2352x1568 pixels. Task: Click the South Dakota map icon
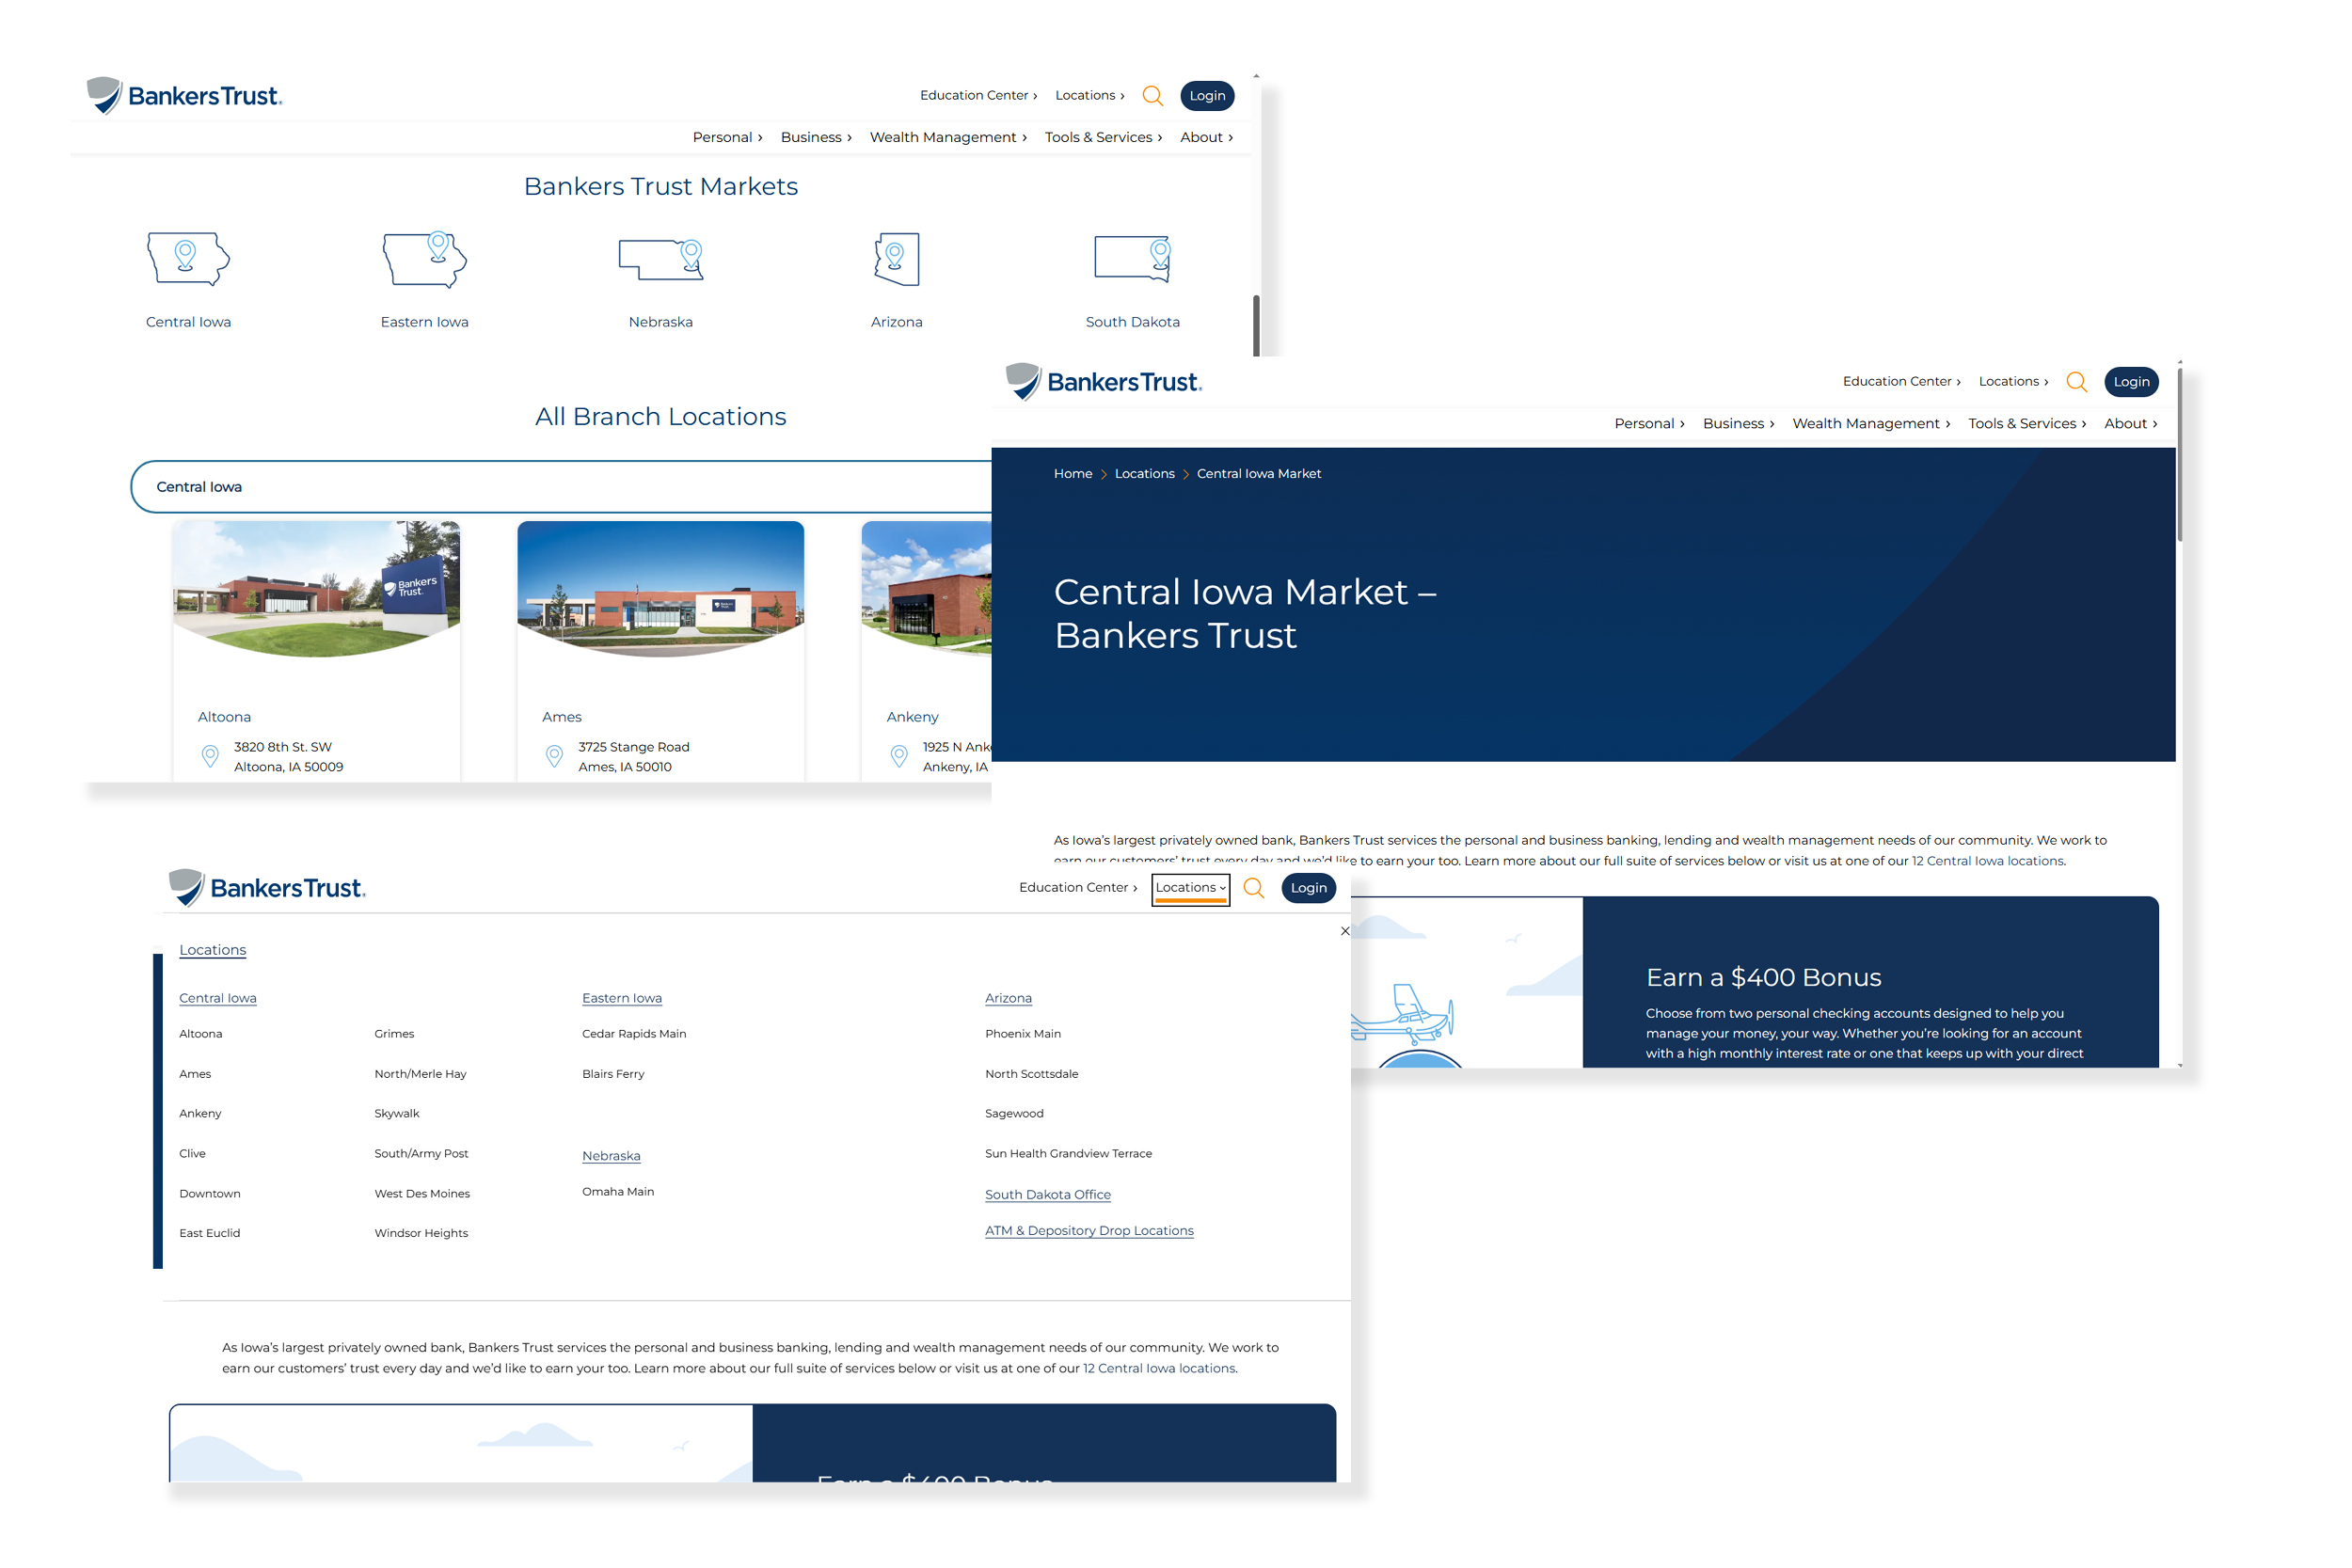(x=1133, y=259)
